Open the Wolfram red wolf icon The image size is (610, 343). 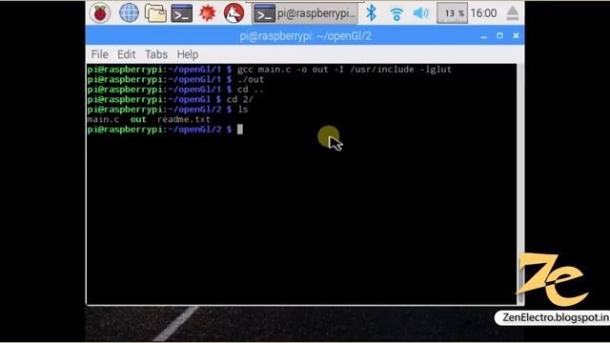[234, 13]
